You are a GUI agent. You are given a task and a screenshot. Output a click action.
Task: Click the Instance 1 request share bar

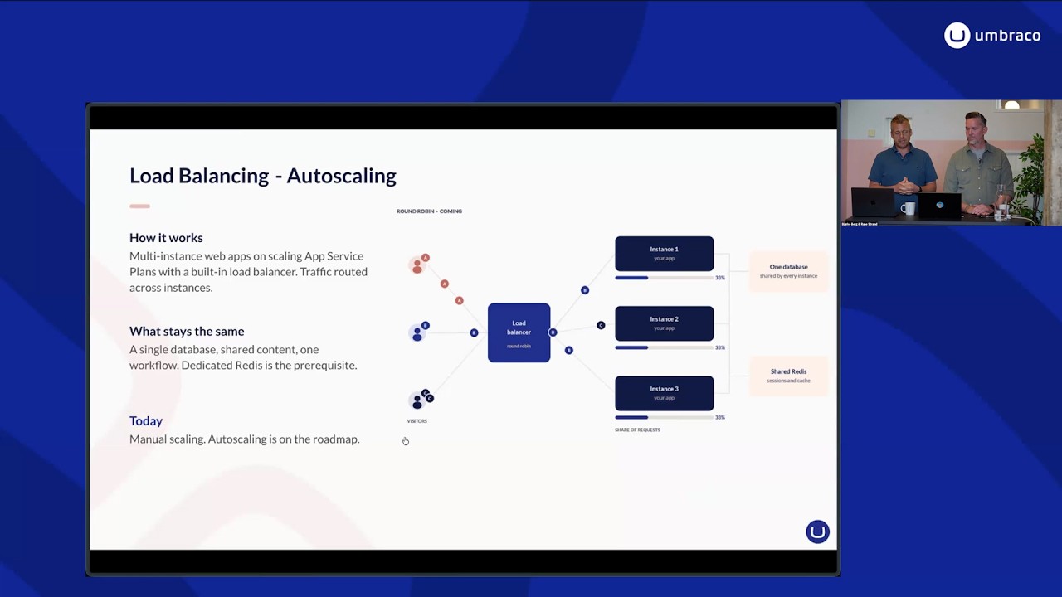click(x=664, y=278)
